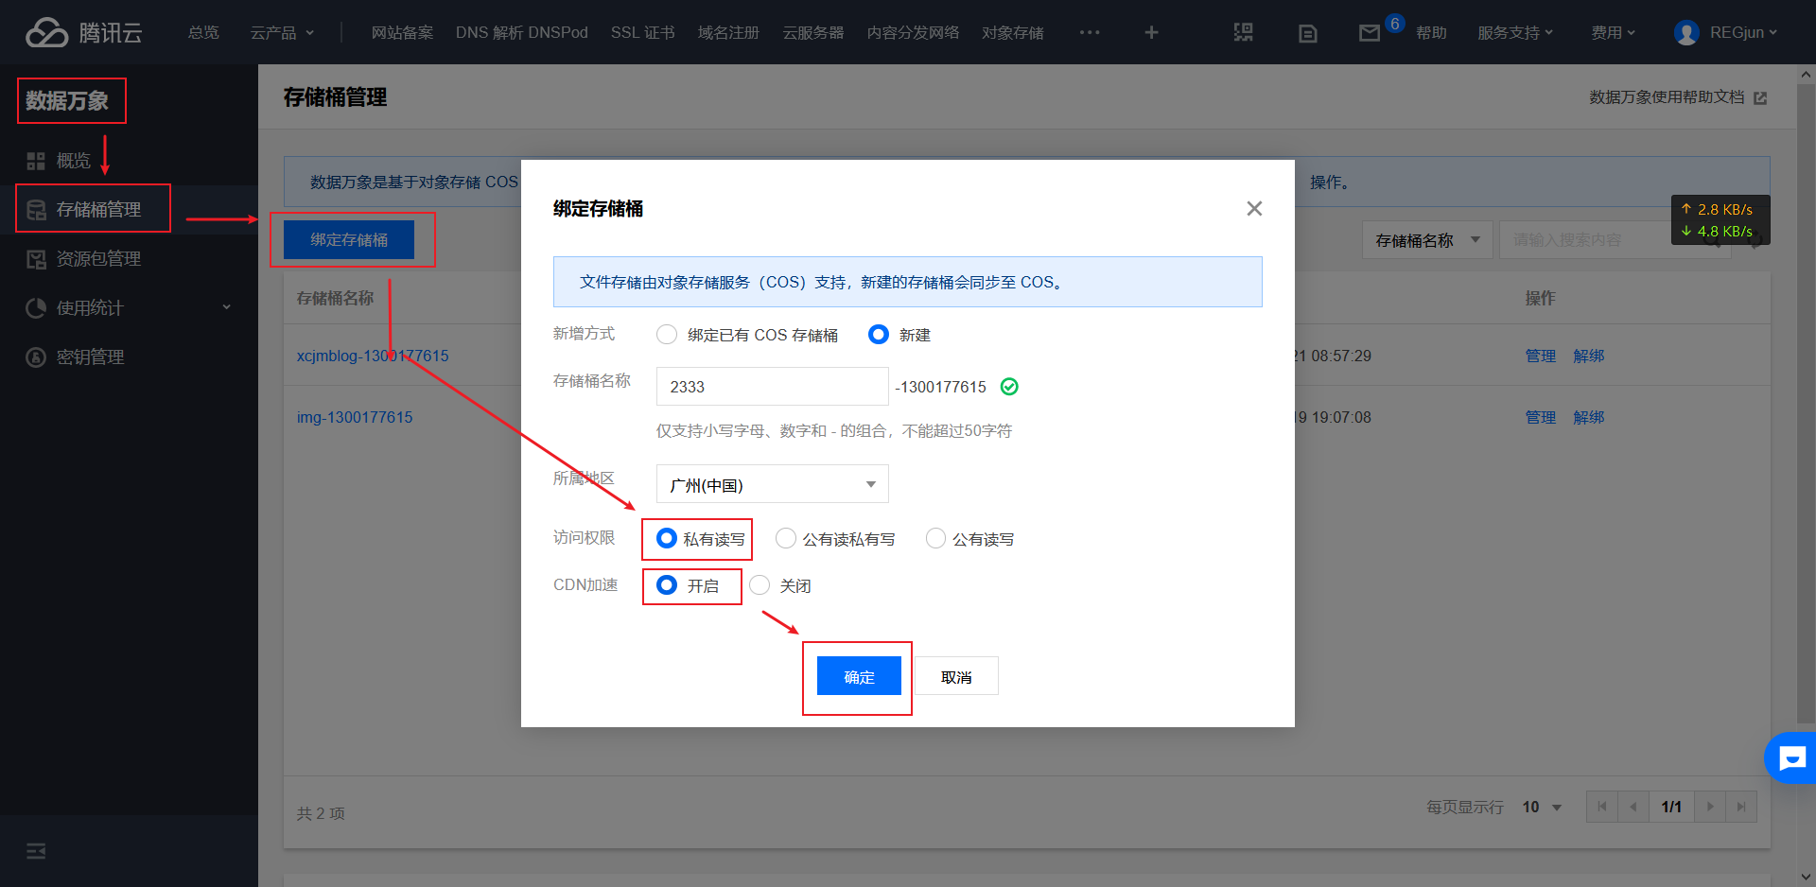Collapse the sidebar with bottom-left icon
The image size is (1816, 887).
(x=36, y=851)
